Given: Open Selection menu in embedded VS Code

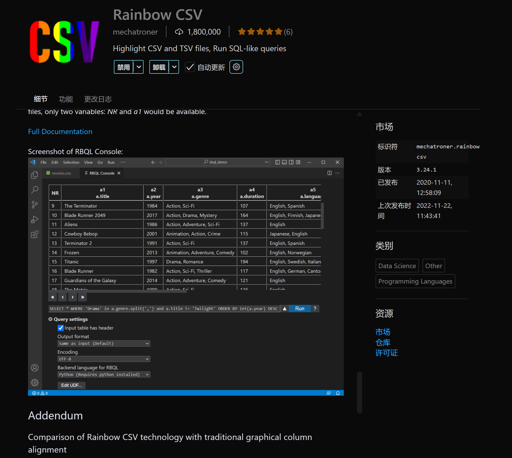Looking at the screenshot, I should (x=71, y=162).
